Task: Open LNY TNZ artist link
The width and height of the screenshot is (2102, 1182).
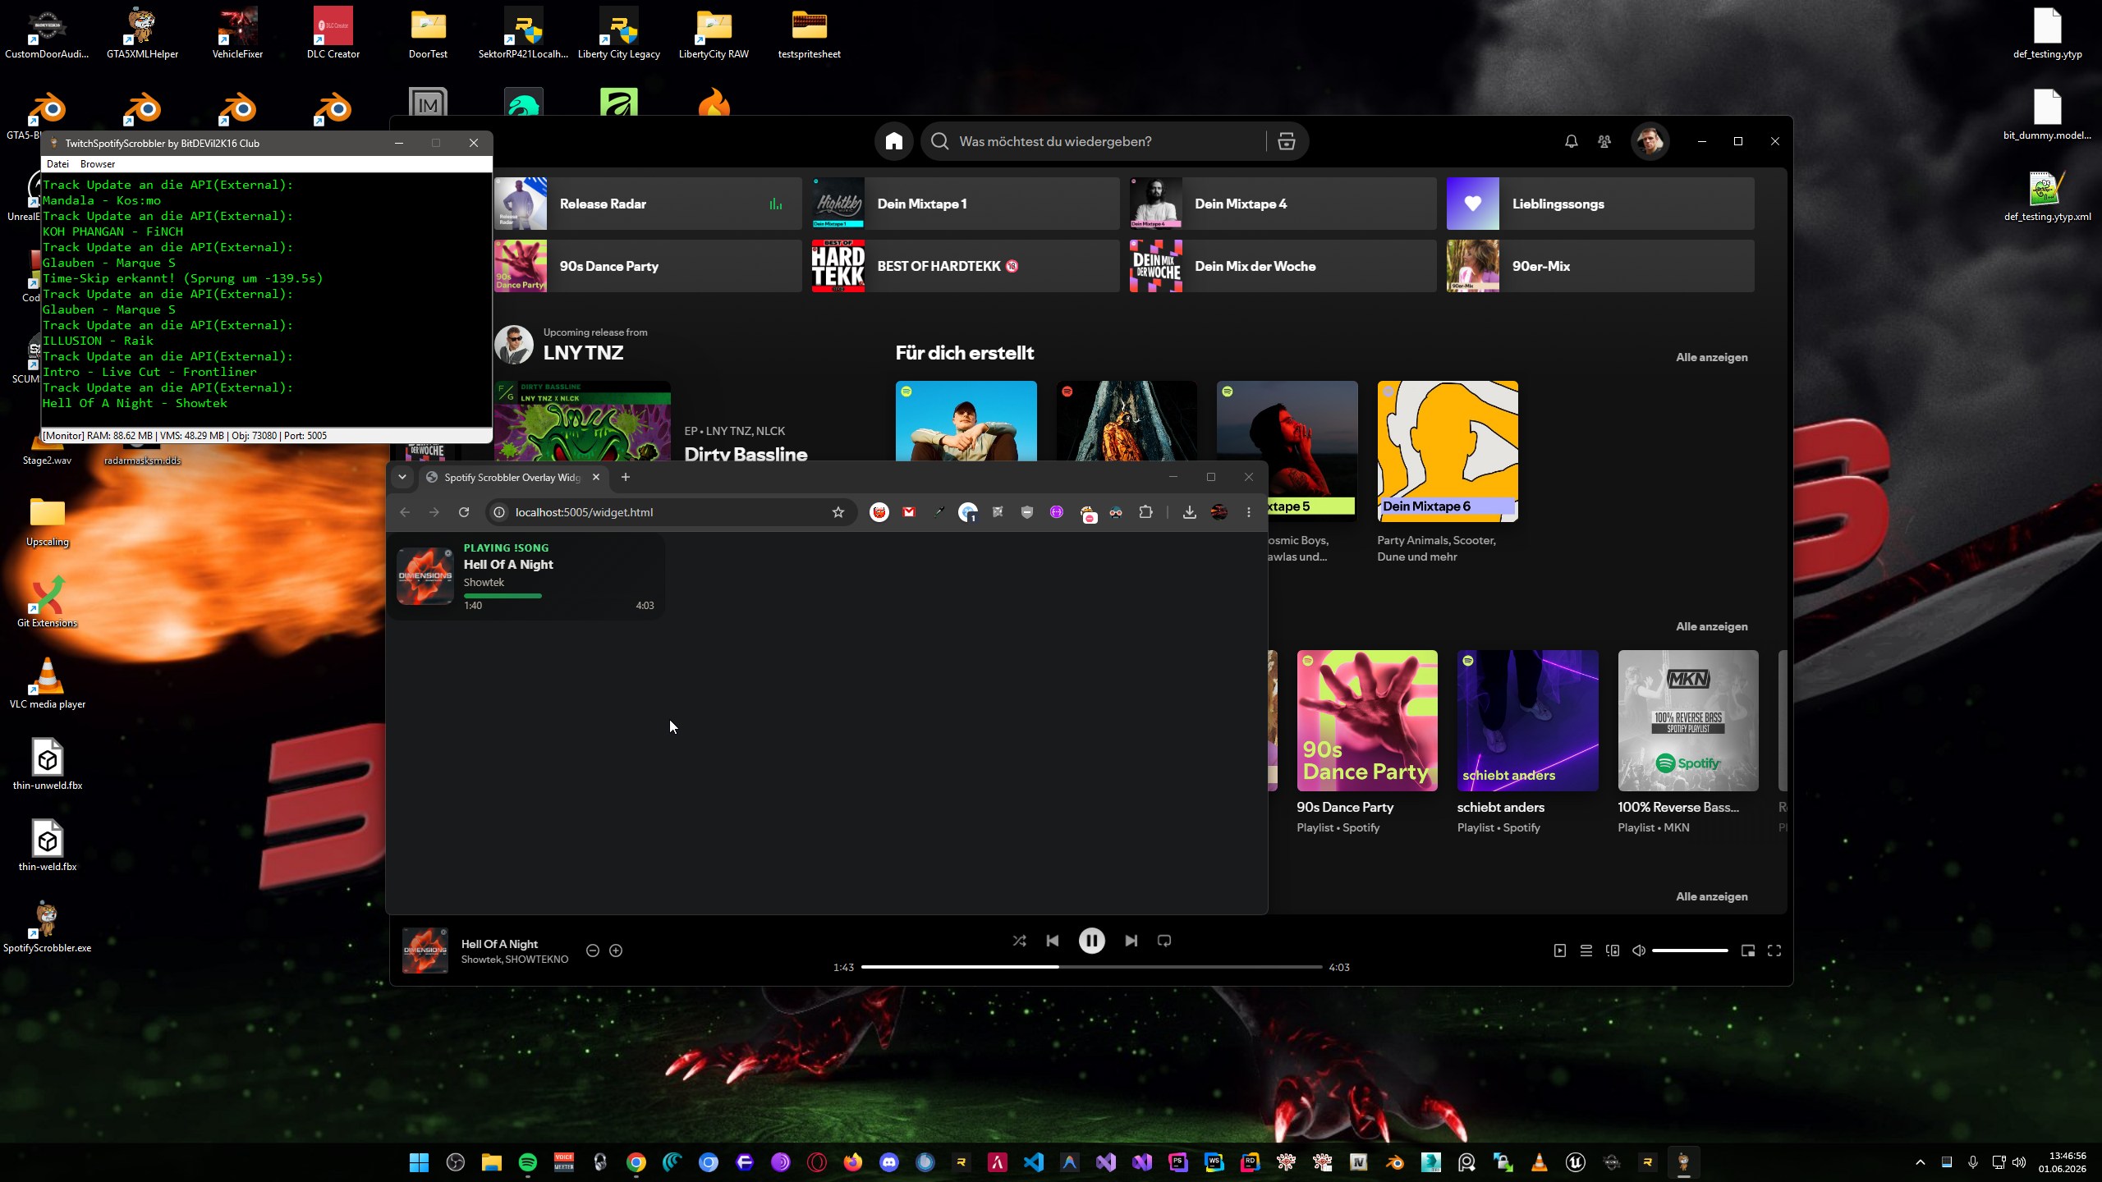Action: click(583, 353)
